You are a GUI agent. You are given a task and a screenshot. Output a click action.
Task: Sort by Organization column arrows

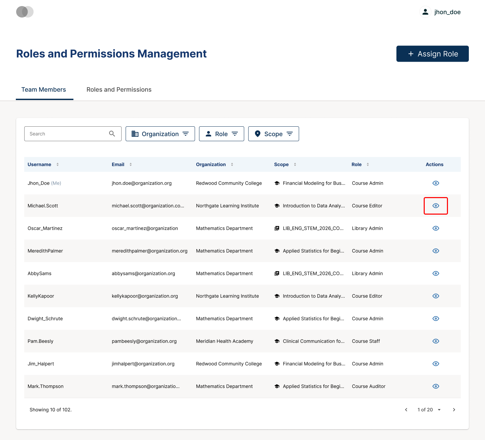[232, 164]
